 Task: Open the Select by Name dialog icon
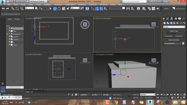pyautogui.click(x=41, y=8)
